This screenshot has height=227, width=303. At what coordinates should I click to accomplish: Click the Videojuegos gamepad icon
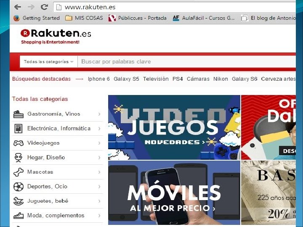[x=19, y=143]
